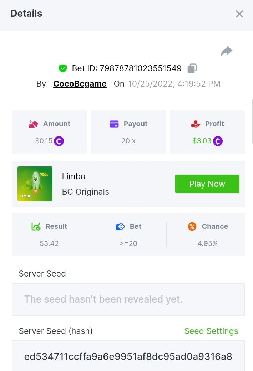Screen dimensions: 253x371
Task: Click the currency coin beside $3.03 profit
Action: (x=218, y=141)
